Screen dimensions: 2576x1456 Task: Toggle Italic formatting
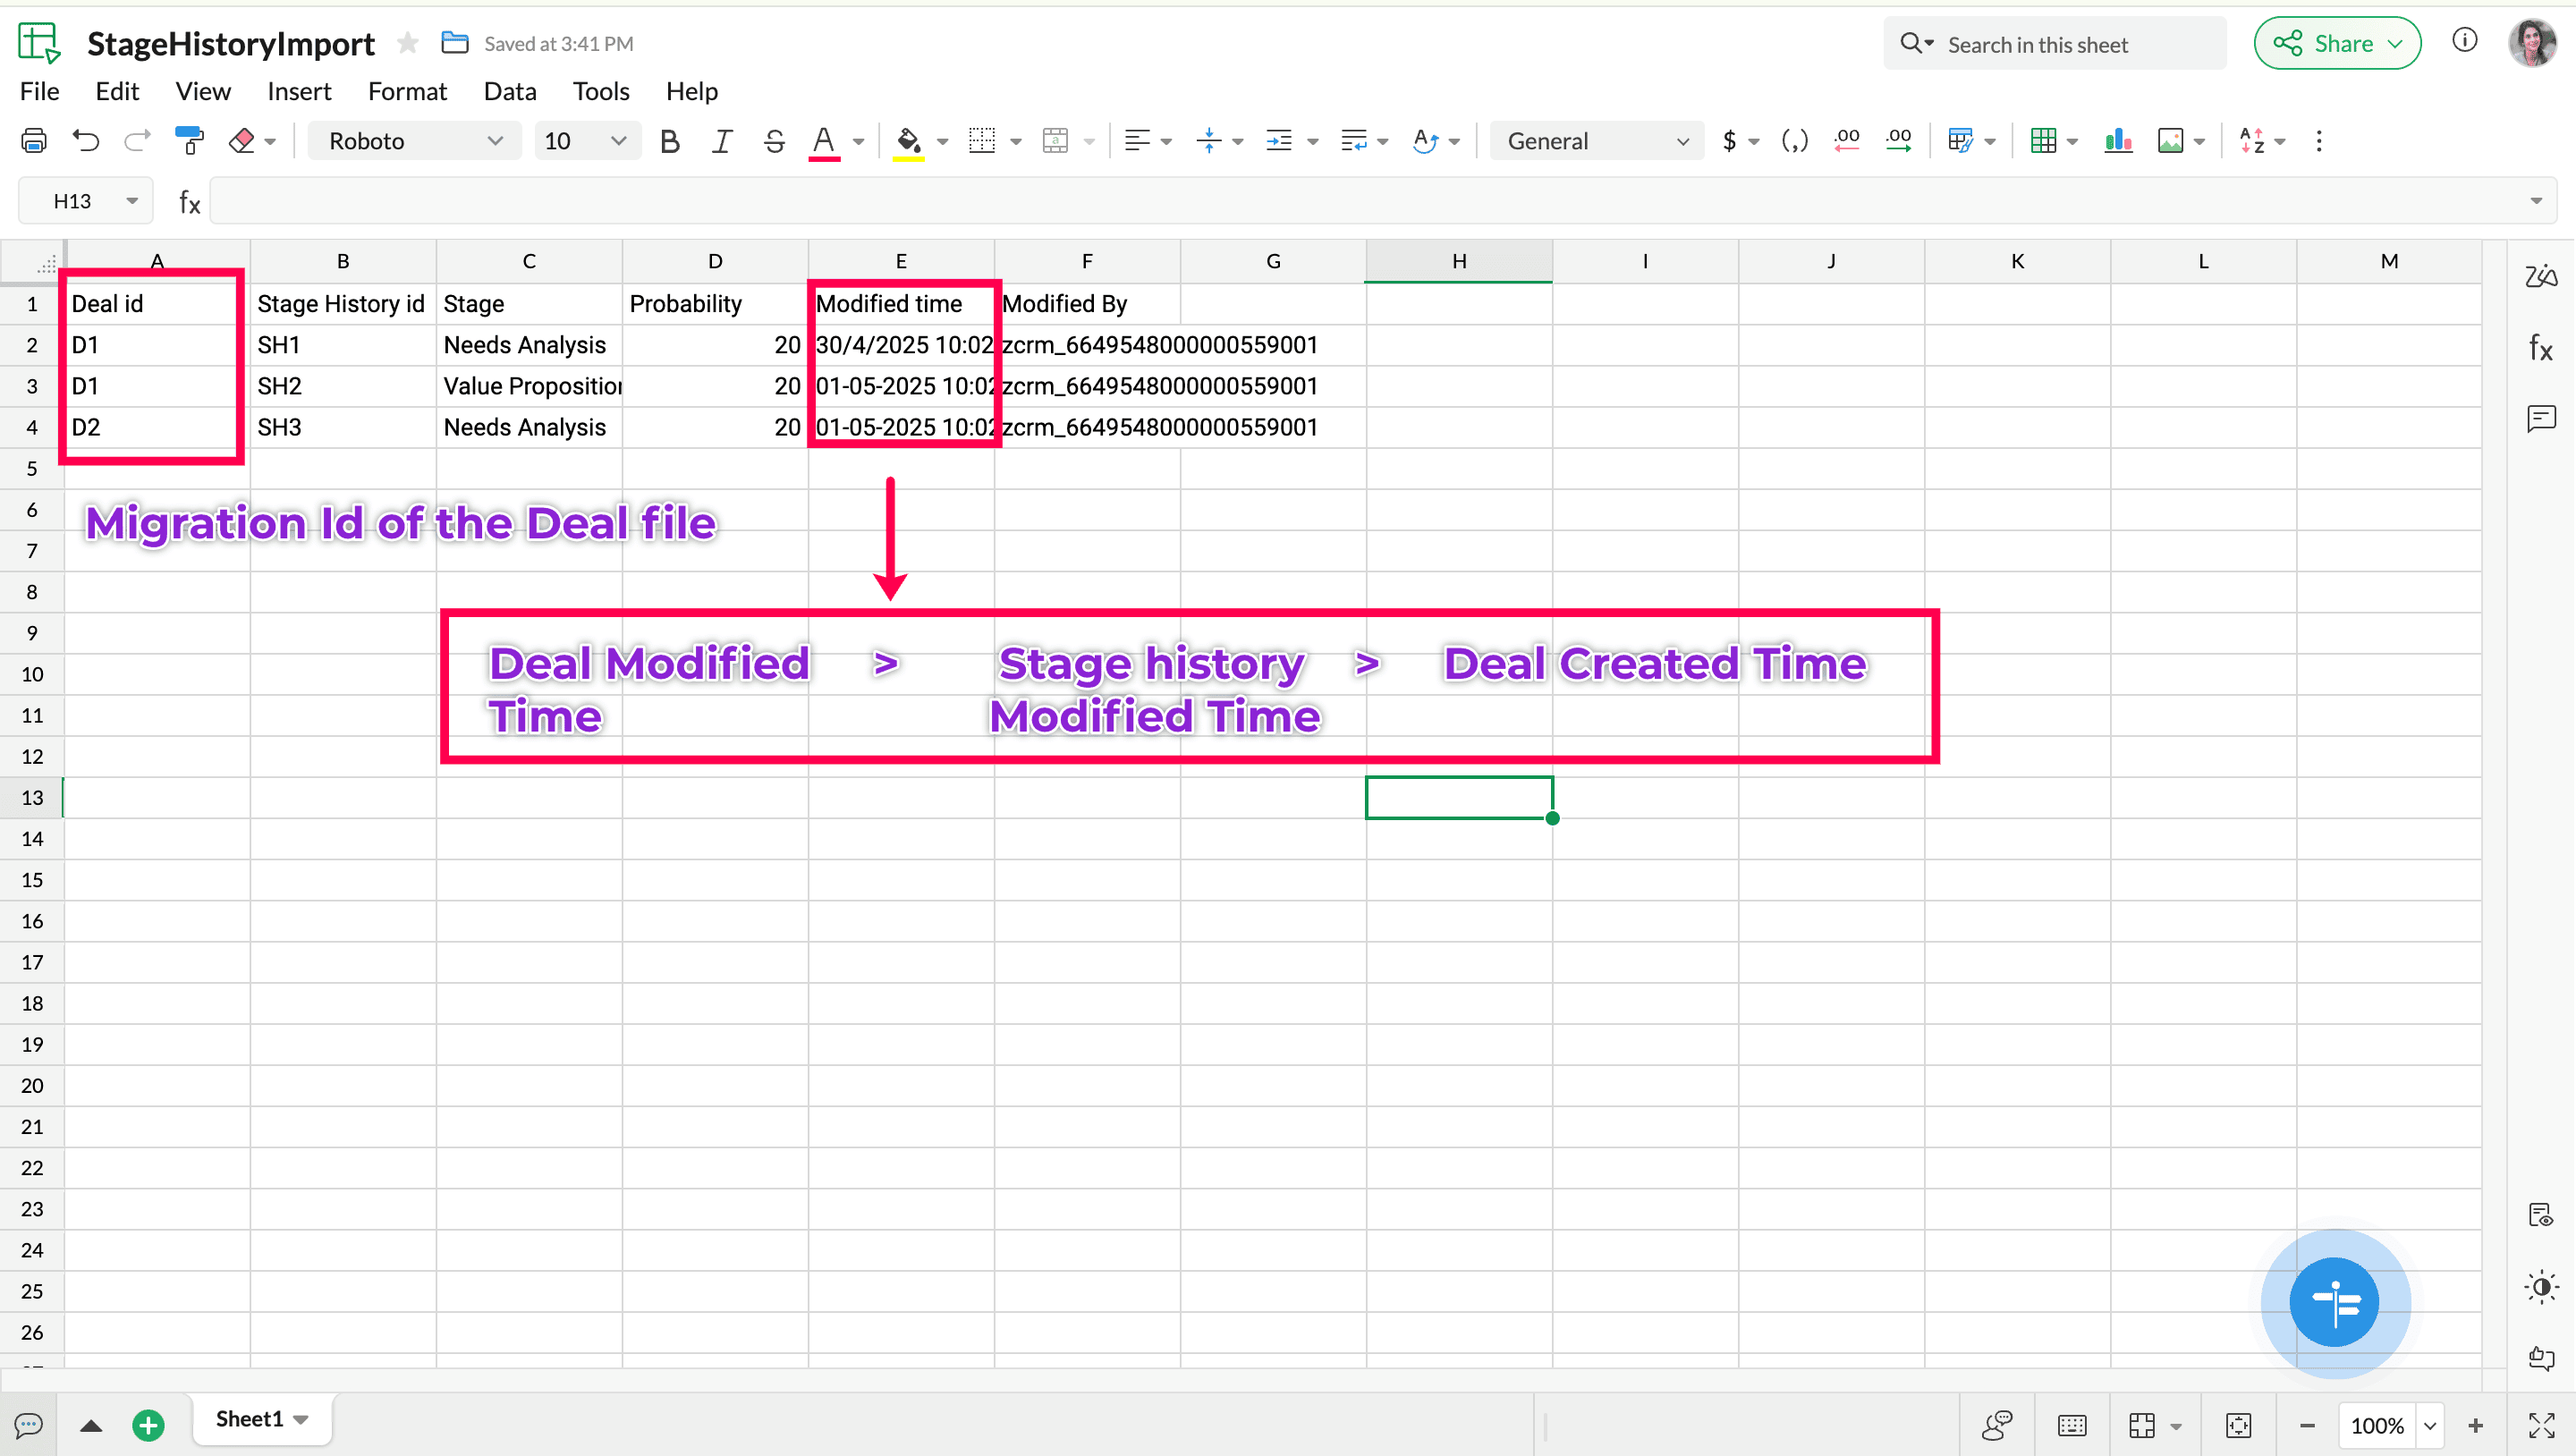pos(722,141)
